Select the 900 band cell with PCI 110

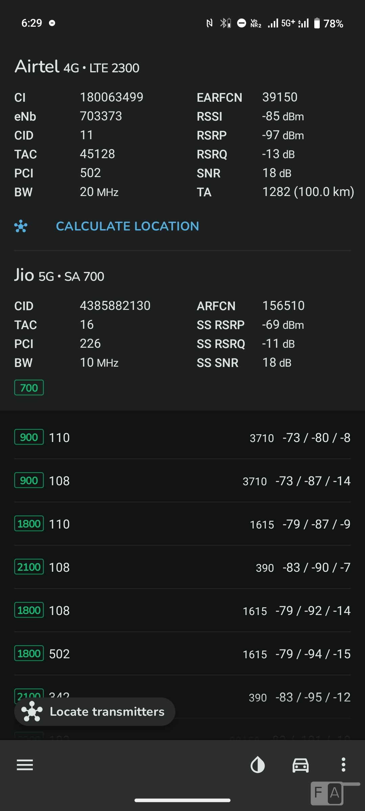coord(182,438)
